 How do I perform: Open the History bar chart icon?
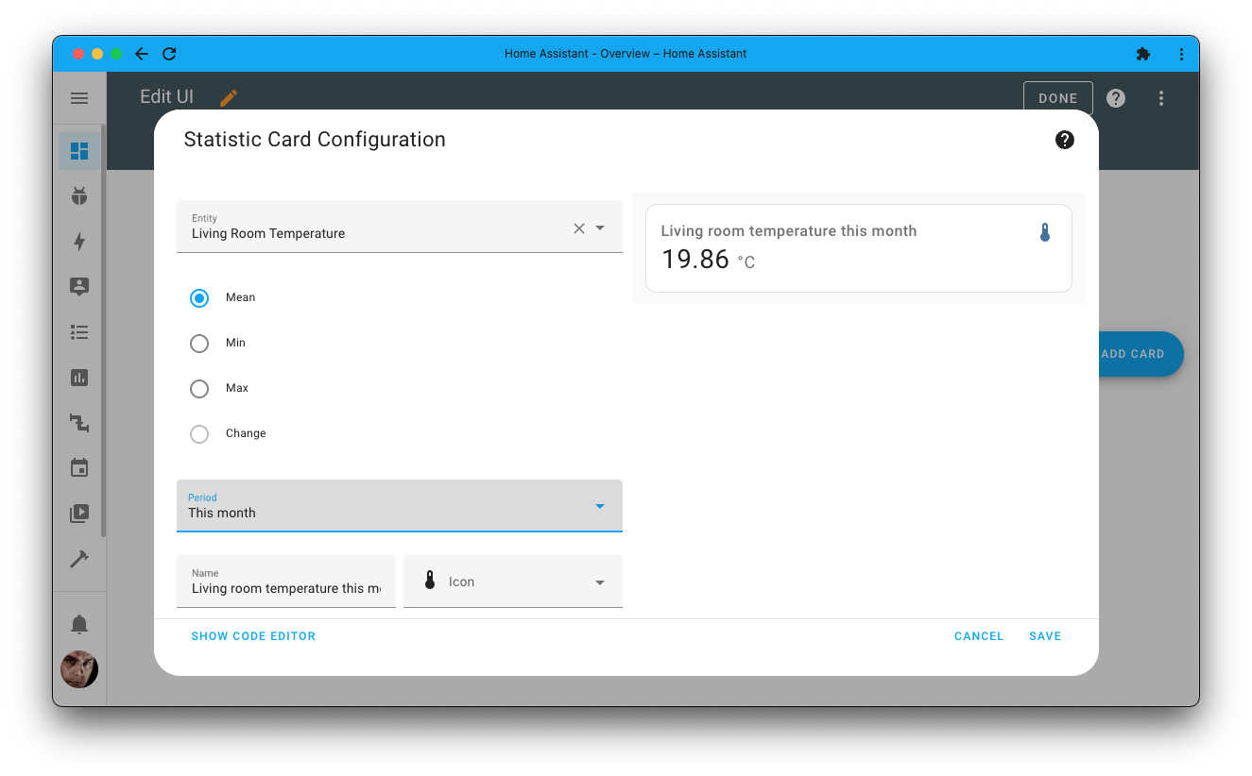(x=79, y=378)
